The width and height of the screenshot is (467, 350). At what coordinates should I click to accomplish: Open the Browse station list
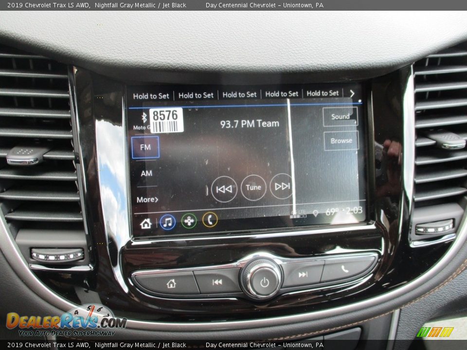(x=341, y=140)
